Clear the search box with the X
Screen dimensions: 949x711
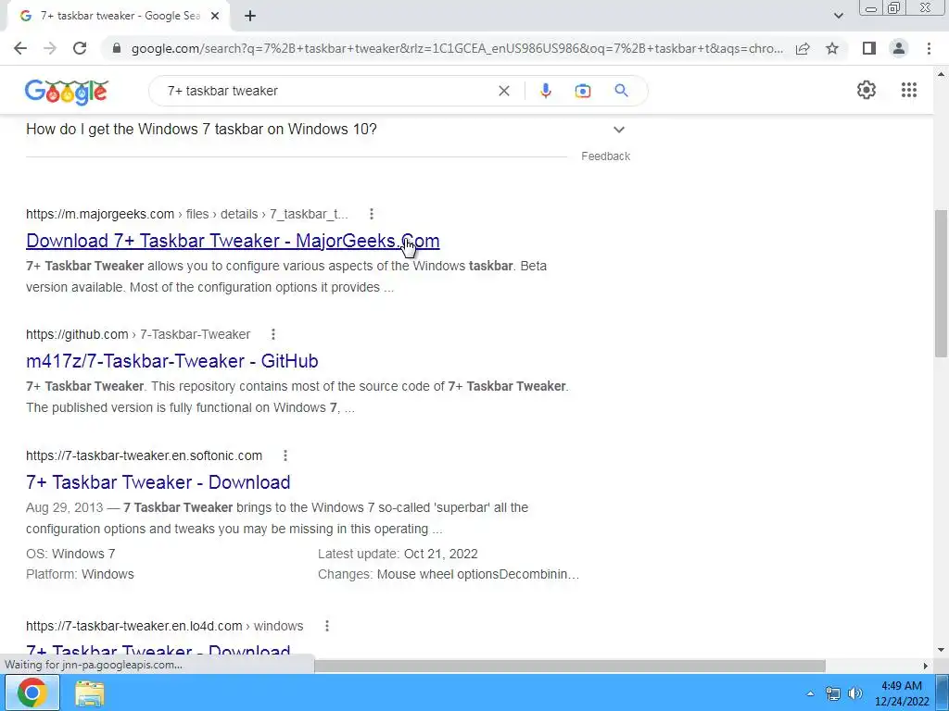pyautogui.click(x=503, y=91)
